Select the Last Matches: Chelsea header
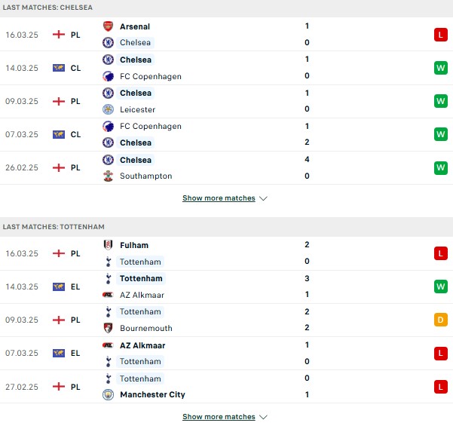This screenshot has width=453, height=429. 47,8
